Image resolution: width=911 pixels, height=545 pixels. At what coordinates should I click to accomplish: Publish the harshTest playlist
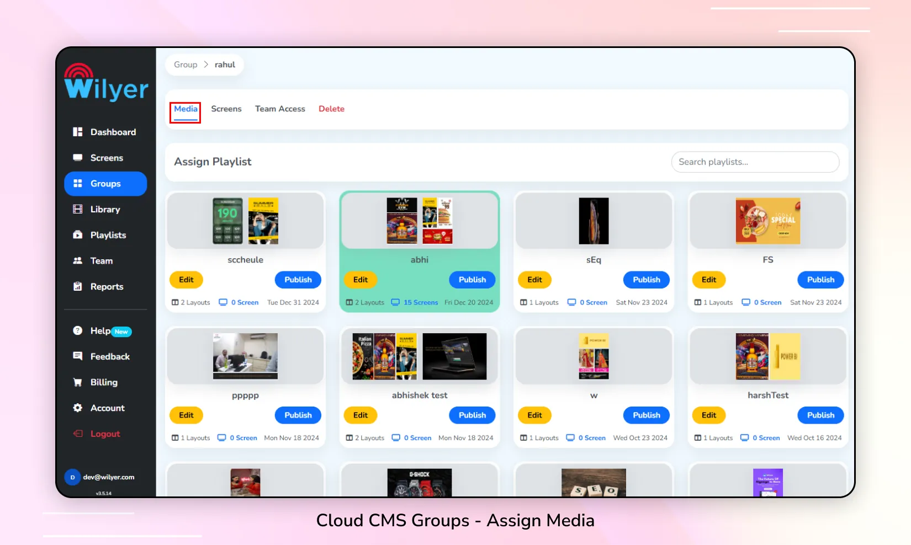(820, 415)
